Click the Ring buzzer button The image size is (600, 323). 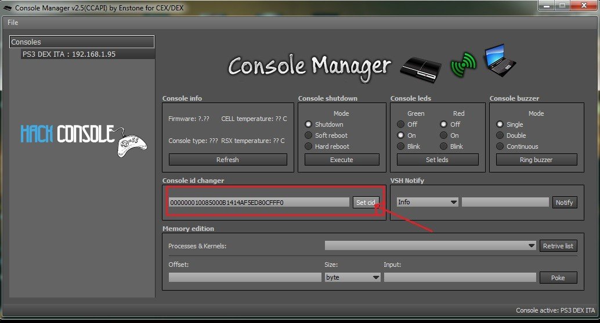[537, 160]
